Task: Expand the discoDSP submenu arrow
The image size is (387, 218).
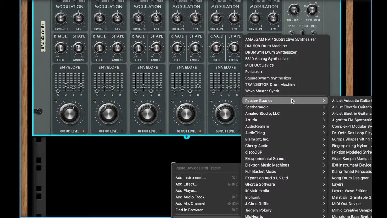Action: tap(324, 152)
